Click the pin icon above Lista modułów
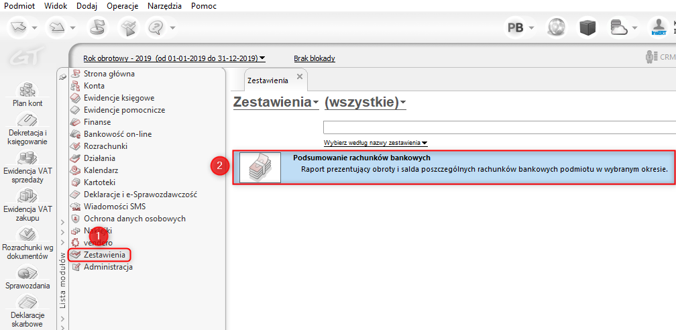 click(x=63, y=76)
